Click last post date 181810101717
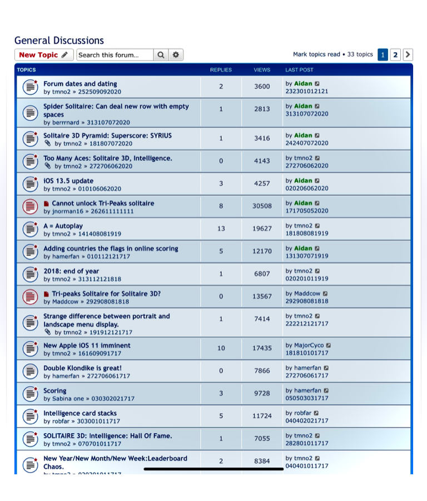Viewport: 427px width, 501px height. pos(307,353)
